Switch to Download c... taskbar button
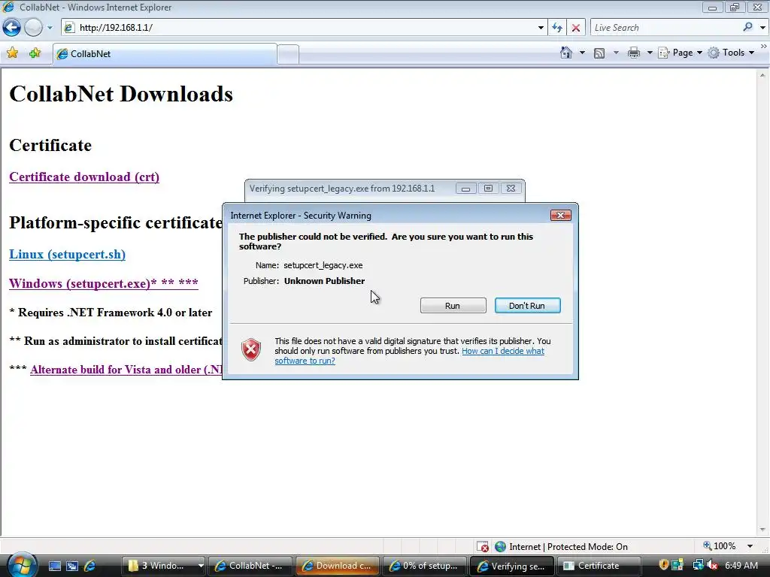Image resolution: width=770 pixels, height=577 pixels. pyautogui.click(x=338, y=566)
